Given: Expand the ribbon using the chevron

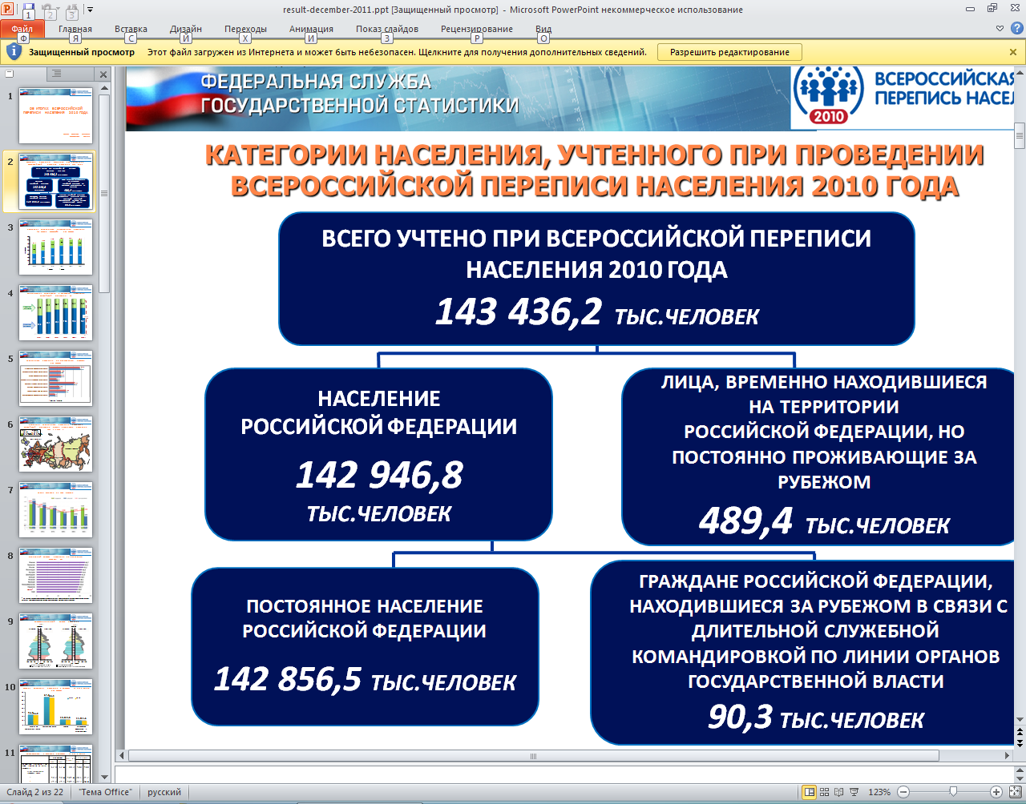Looking at the screenshot, I should click(x=1000, y=28).
